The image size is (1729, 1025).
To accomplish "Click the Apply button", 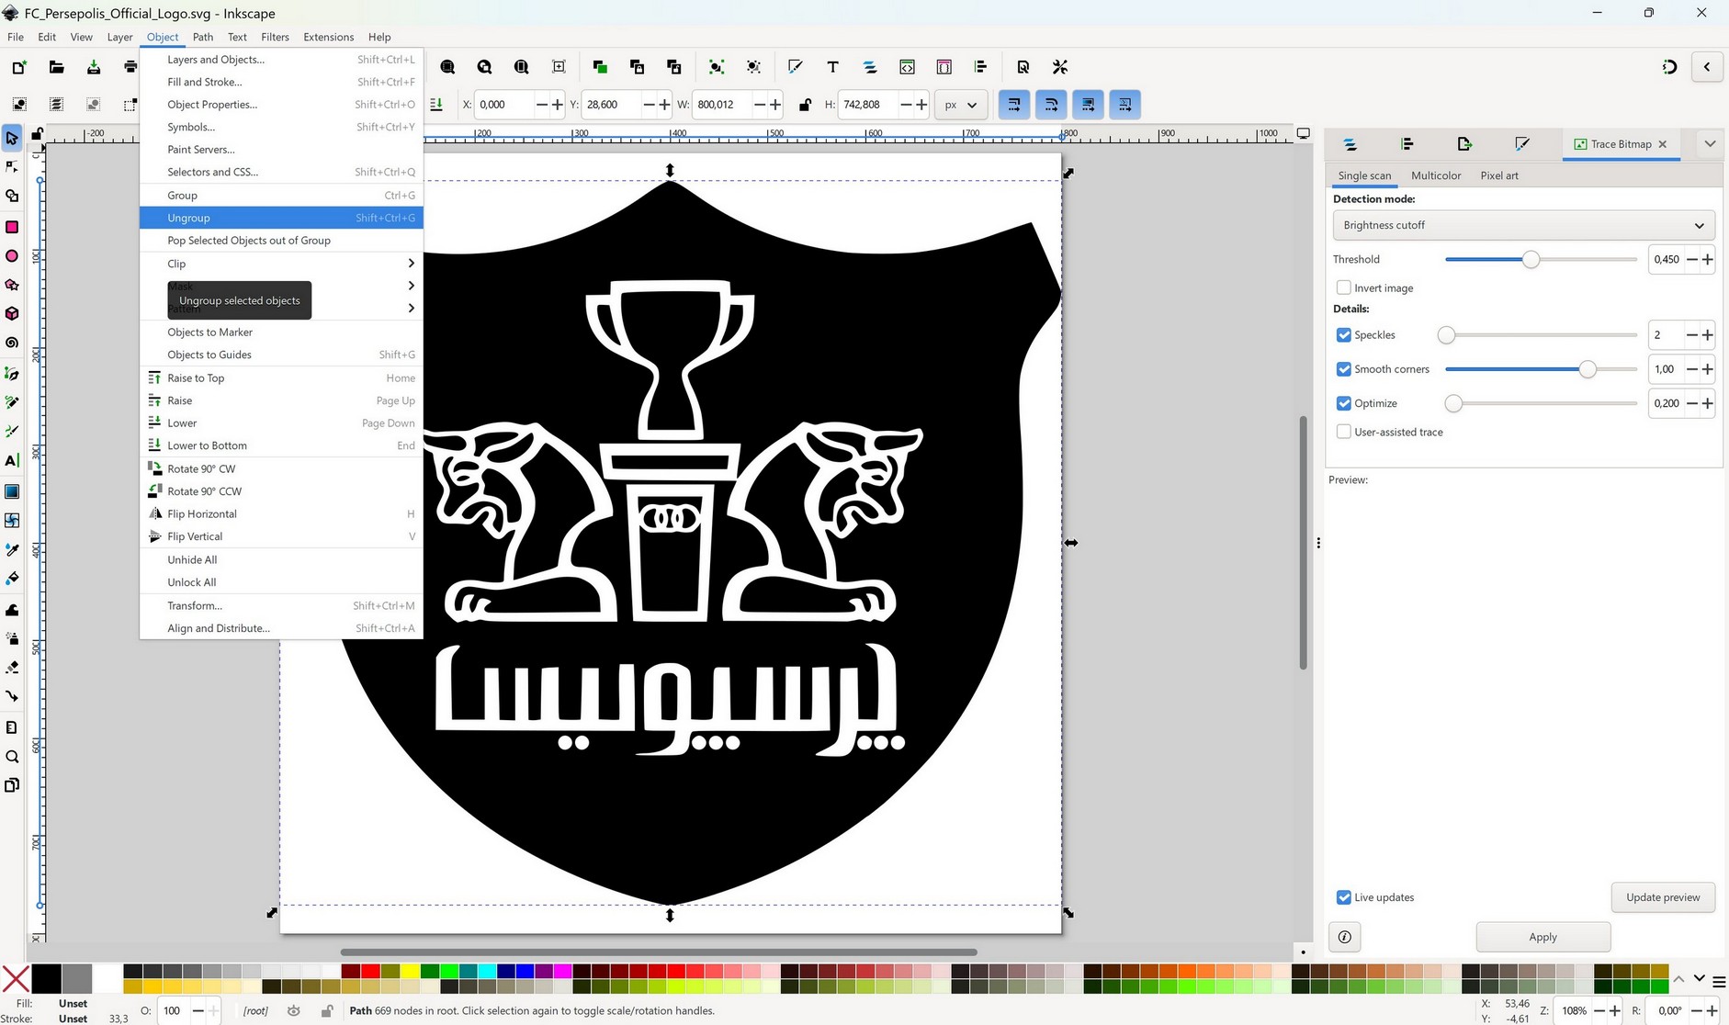I will (1543, 937).
